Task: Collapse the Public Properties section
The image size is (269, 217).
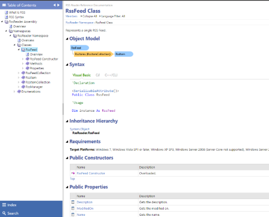Action: (67, 187)
